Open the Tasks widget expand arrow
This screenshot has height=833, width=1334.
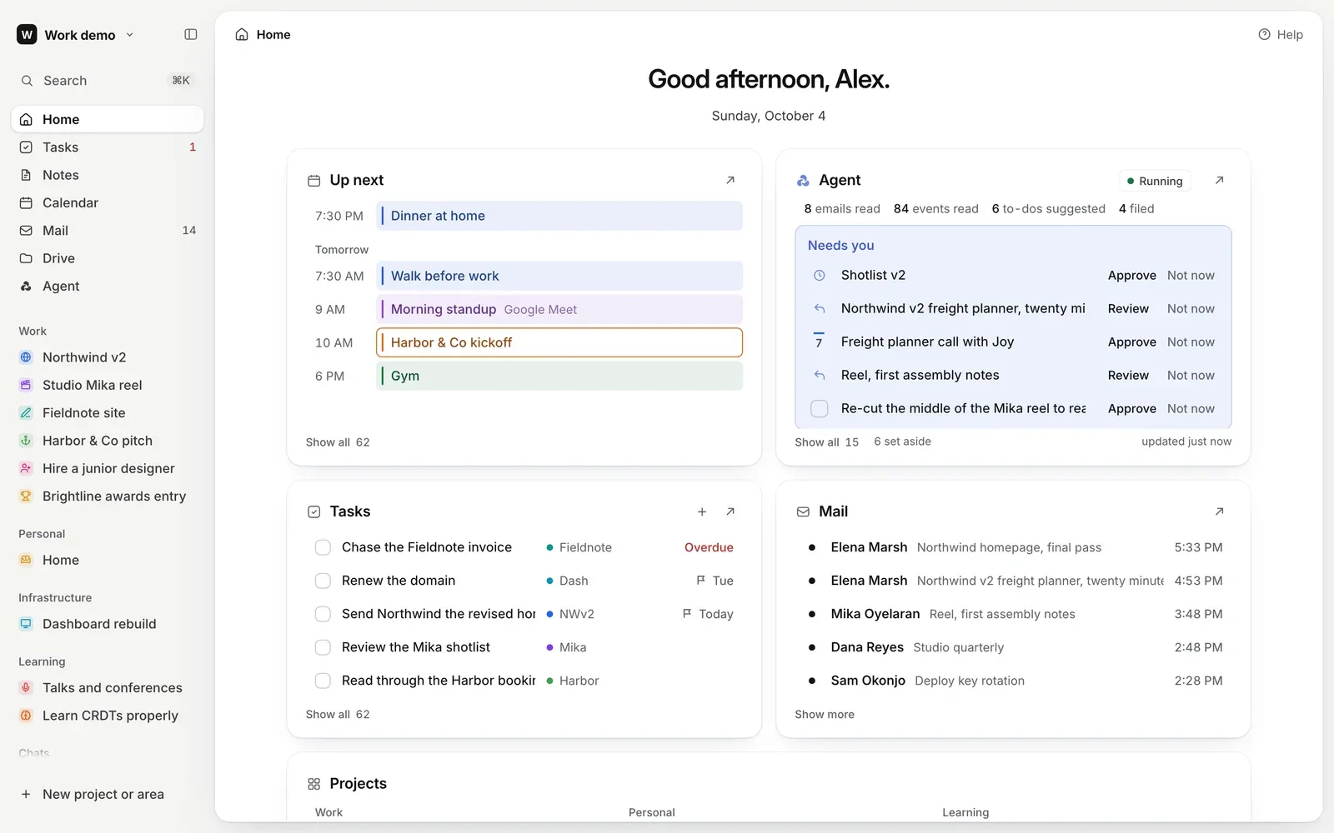730,511
